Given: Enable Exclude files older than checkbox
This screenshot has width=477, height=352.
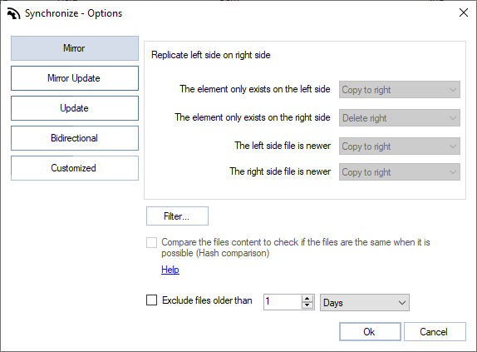Looking at the screenshot, I should 151,300.
